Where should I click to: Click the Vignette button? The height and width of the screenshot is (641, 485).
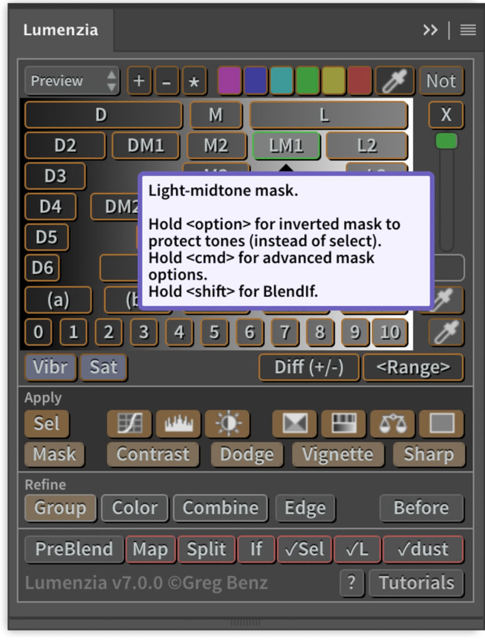[x=338, y=454]
